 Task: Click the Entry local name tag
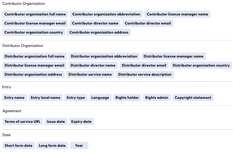46,98
